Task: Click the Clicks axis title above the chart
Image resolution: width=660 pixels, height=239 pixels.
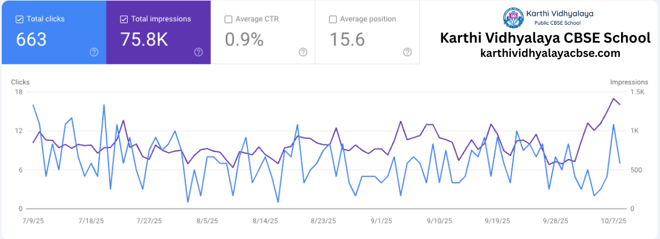Action: [20, 82]
